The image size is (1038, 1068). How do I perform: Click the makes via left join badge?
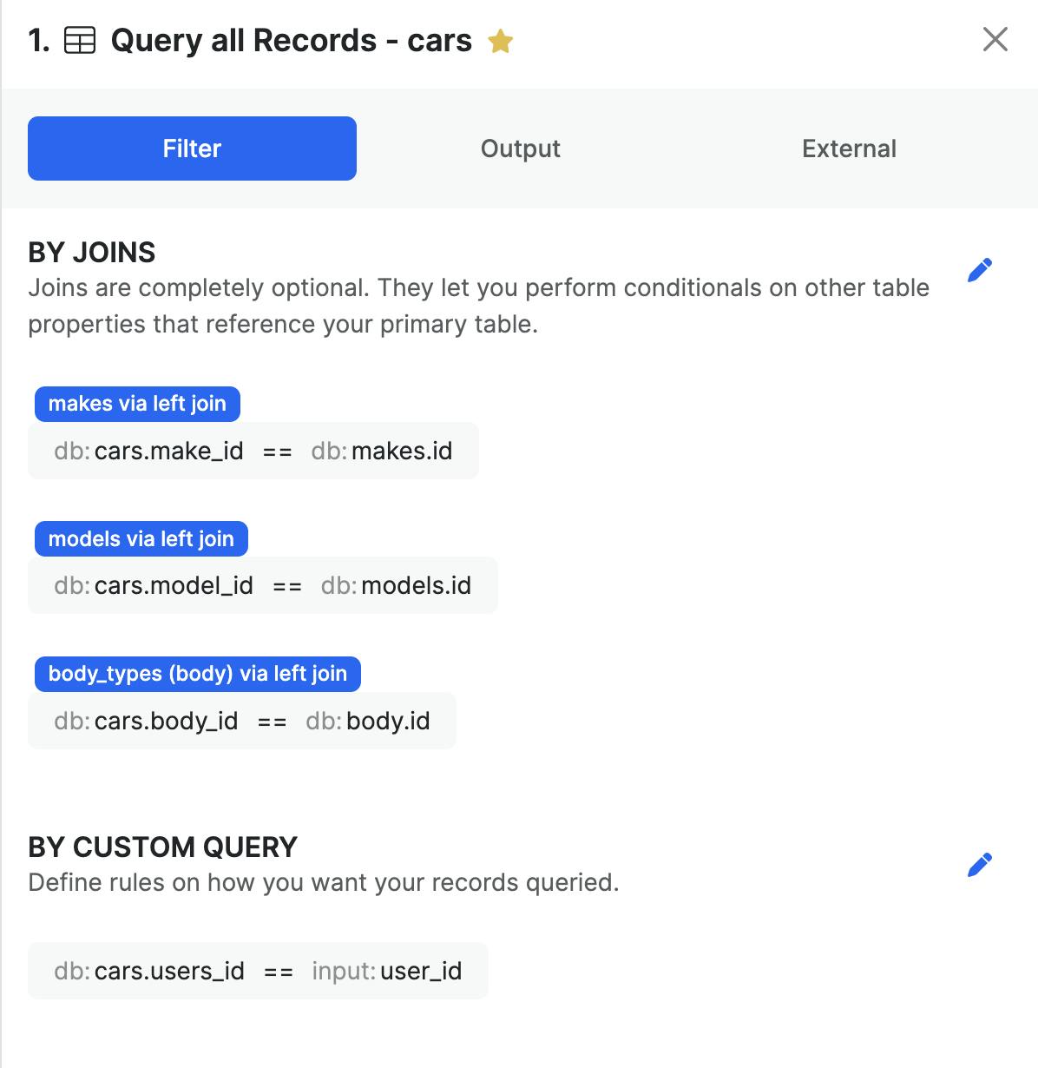[x=137, y=404]
